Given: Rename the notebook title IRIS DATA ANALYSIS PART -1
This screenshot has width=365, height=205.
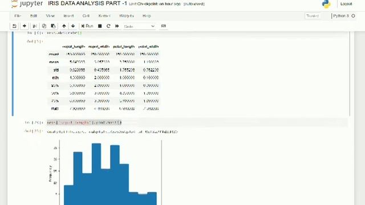Looking at the screenshot, I should (87, 3).
